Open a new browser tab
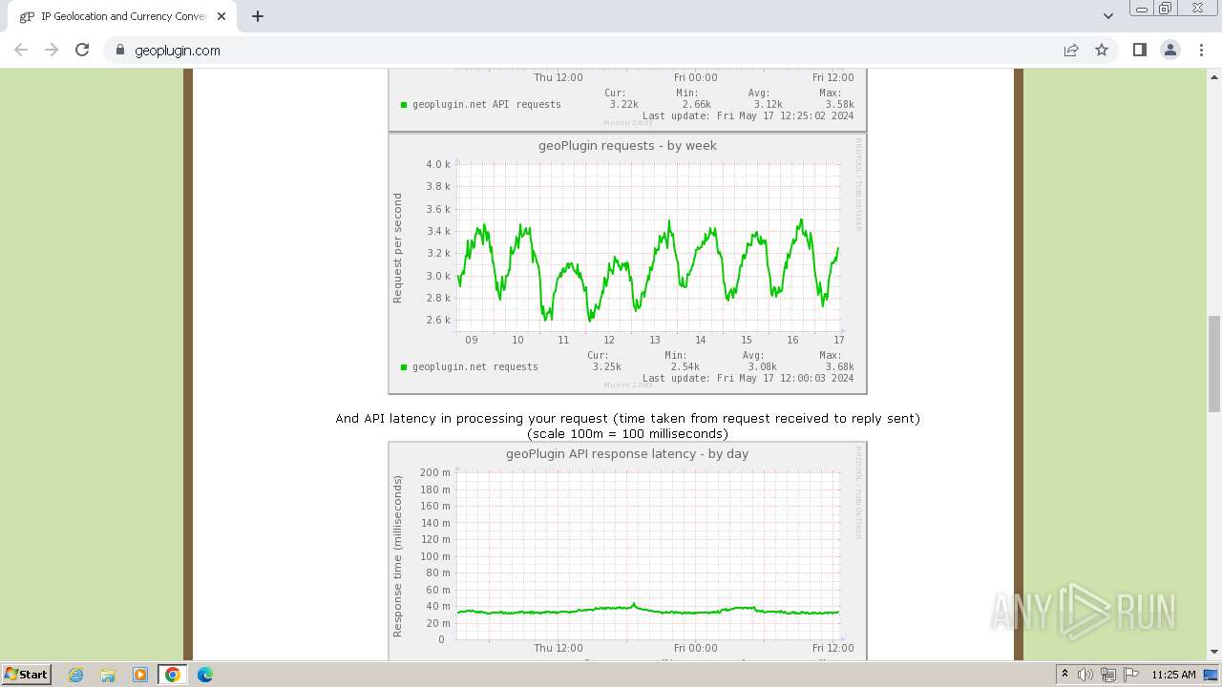Screen dimensions: 1222x687 pos(258,16)
